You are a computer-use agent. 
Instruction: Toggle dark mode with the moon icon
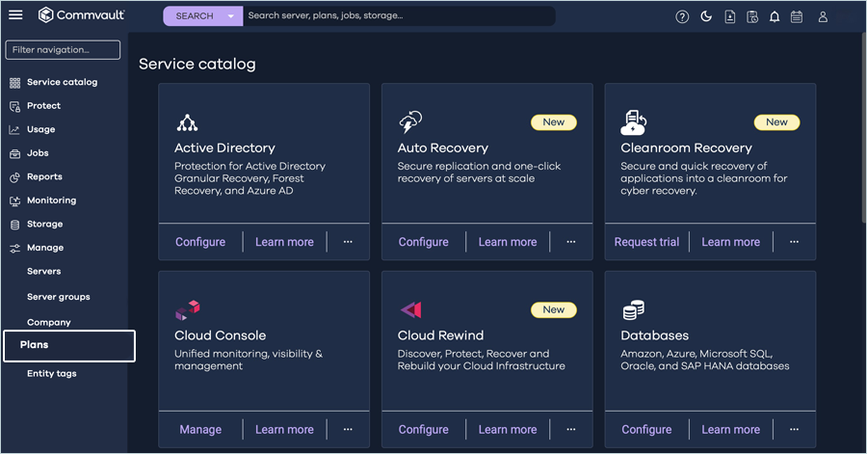point(705,16)
